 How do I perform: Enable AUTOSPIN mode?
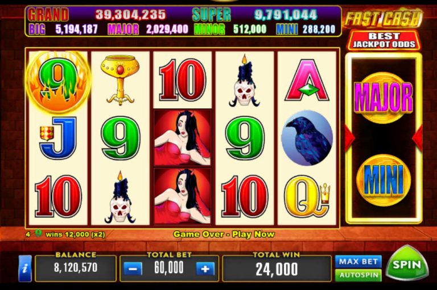click(358, 275)
